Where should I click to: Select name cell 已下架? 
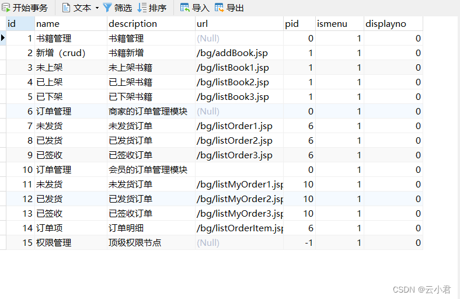[71, 96]
